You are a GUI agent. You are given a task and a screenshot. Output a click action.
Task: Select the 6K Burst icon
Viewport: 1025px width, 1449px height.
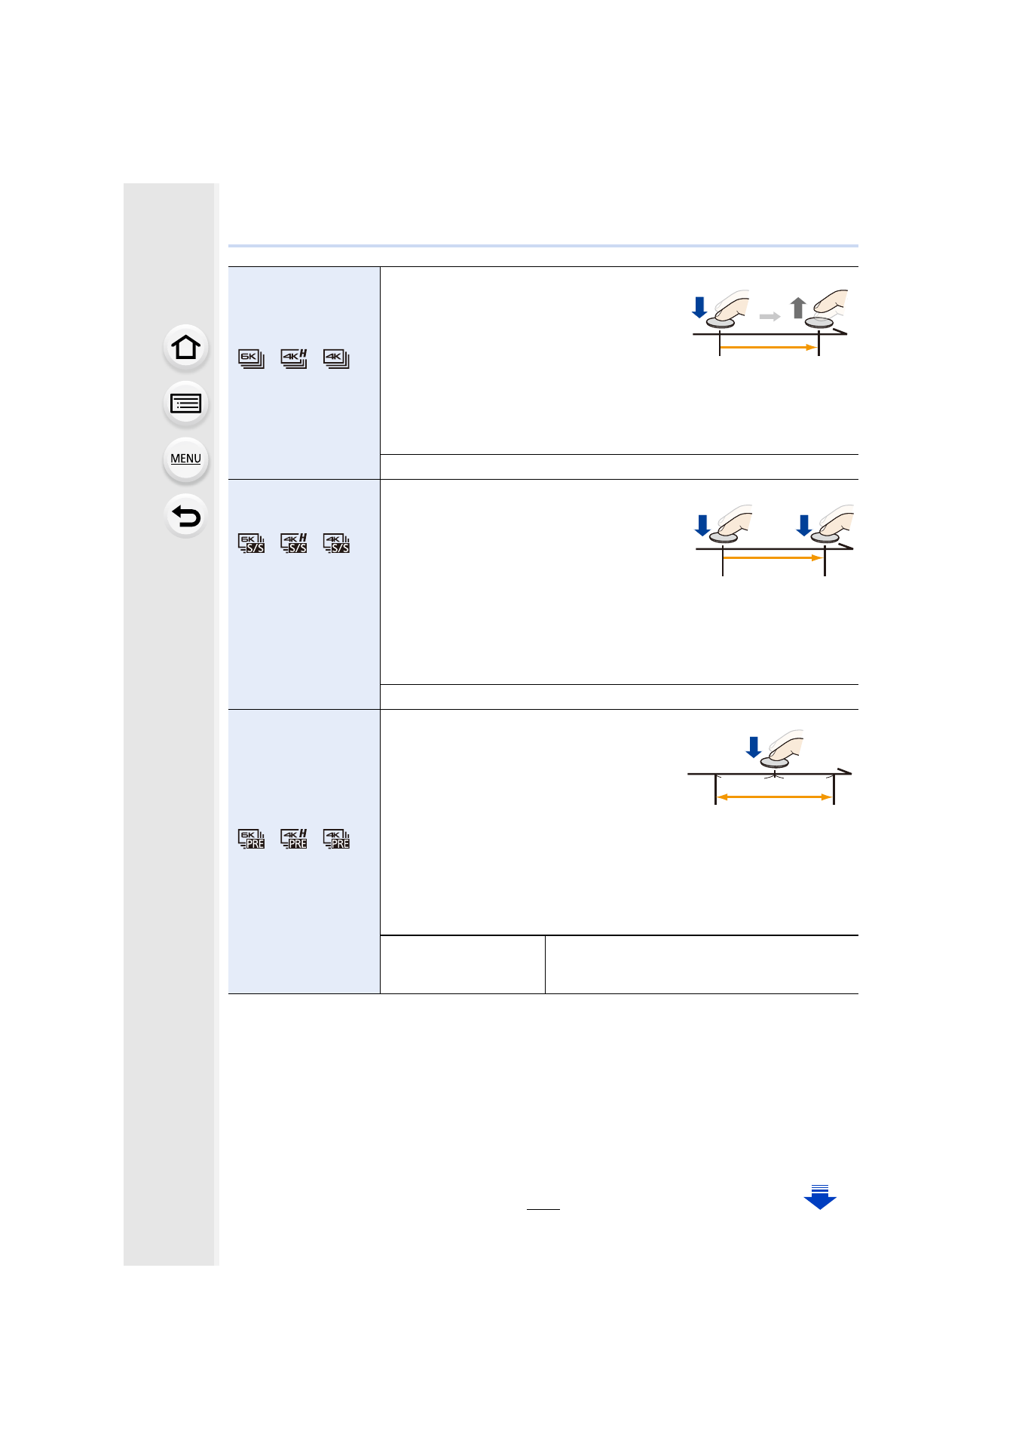point(252,358)
